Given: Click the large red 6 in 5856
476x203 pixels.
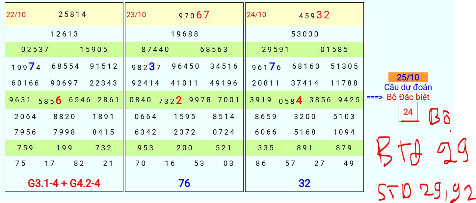Looking at the screenshot, I should (x=59, y=101).
